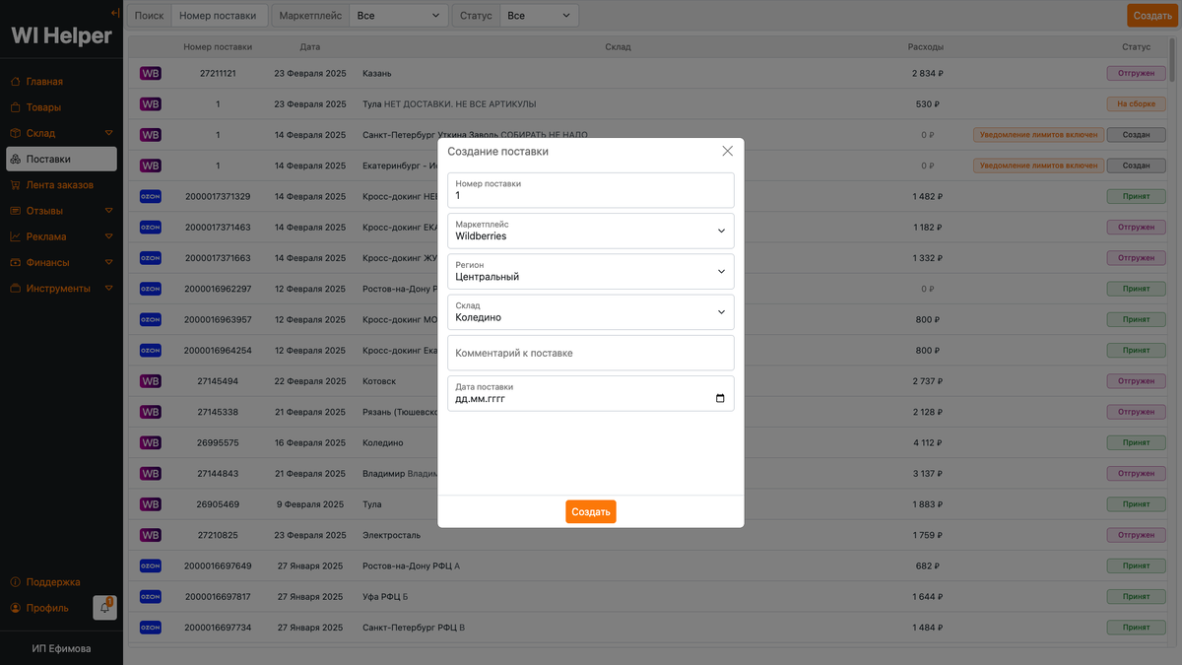Click WB logo in row 27145494
The height and width of the screenshot is (665, 1182).
coord(151,380)
